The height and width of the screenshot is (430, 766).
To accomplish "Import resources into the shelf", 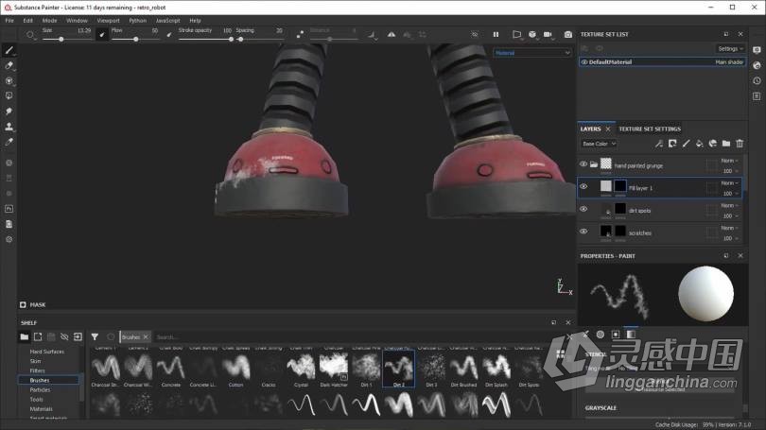I will pos(78,336).
